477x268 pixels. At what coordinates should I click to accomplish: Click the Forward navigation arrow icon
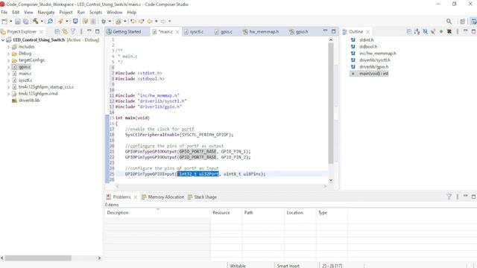click(x=163, y=22)
